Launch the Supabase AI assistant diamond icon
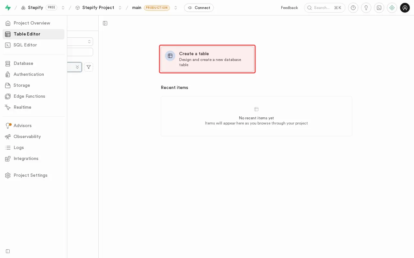 tap(392, 8)
